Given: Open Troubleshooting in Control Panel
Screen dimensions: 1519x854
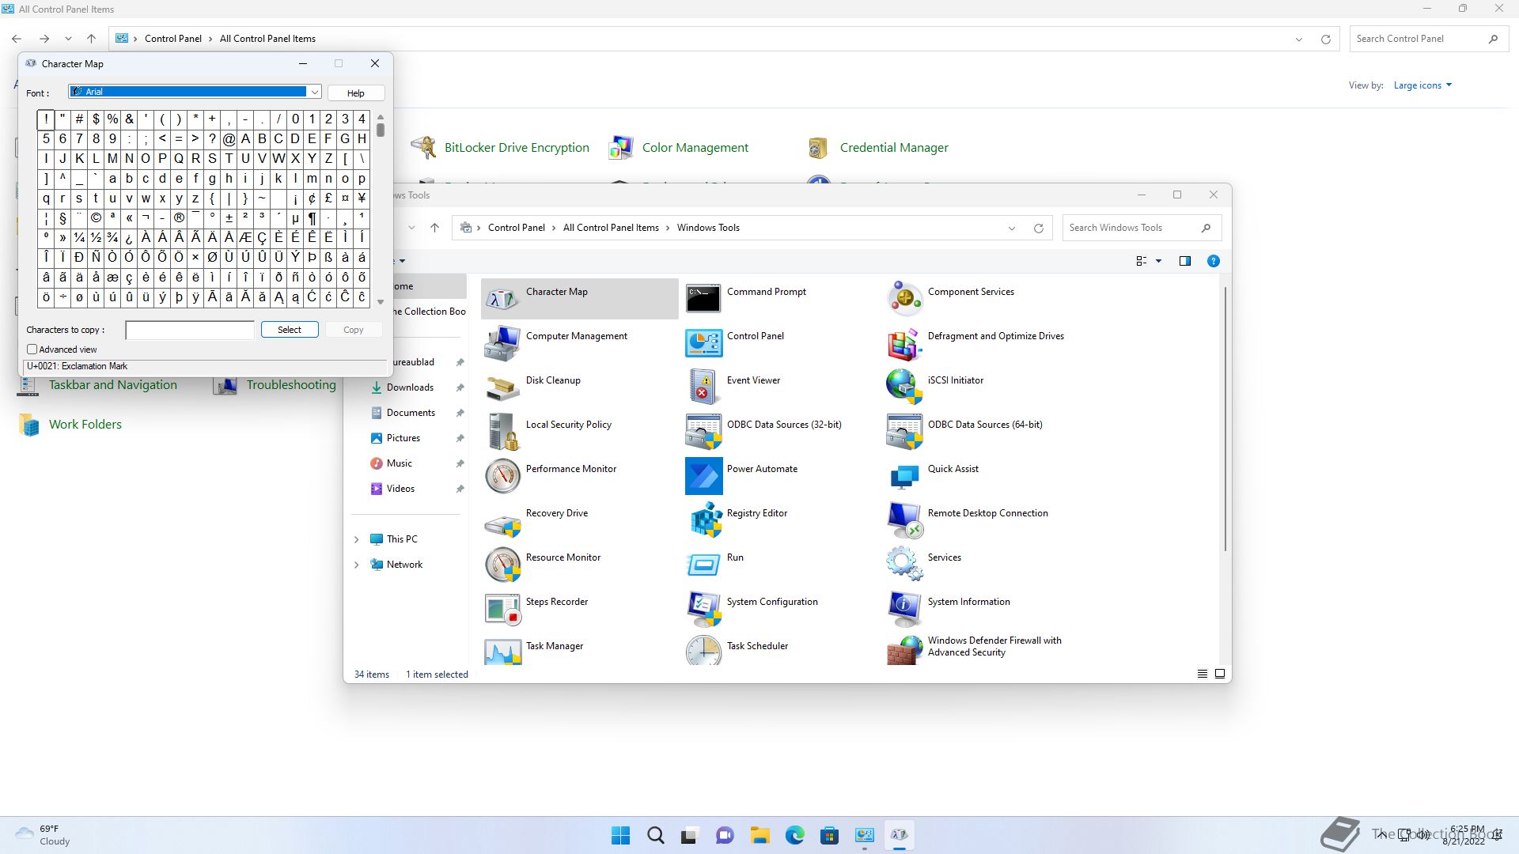Looking at the screenshot, I should (x=275, y=385).
